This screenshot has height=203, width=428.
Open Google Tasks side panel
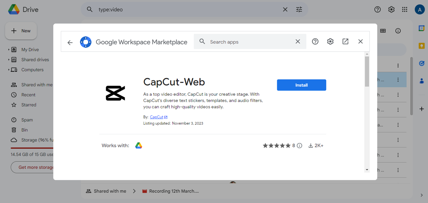(x=422, y=63)
